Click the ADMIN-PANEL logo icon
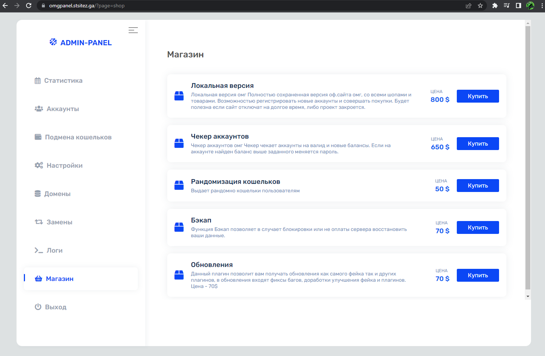This screenshot has height=356, width=545. tap(53, 42)
